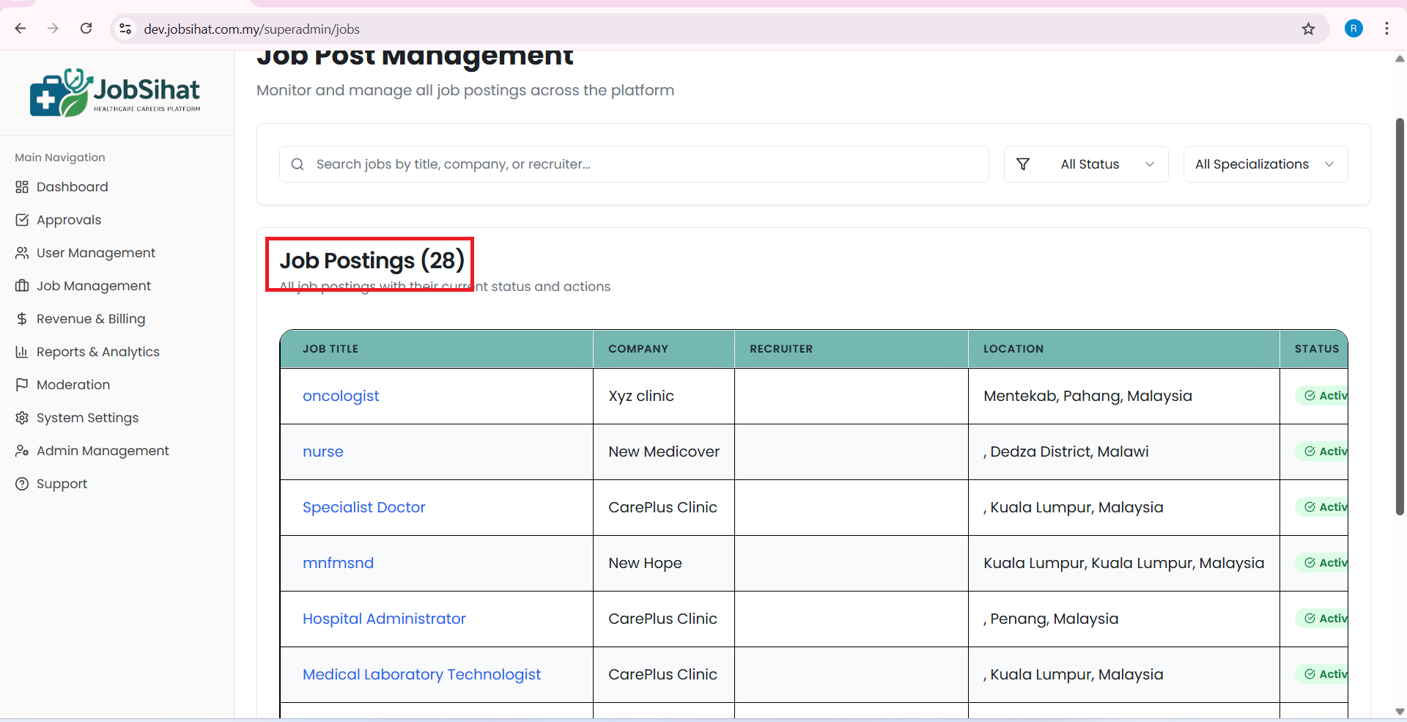This screenshot has width=1407, height=722.
Task: Click the Dashboard grid icon in sidebar
Action: (22, 187)
